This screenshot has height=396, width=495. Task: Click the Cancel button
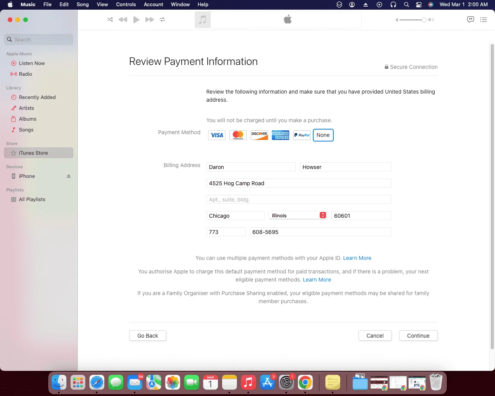coord(375,336)
